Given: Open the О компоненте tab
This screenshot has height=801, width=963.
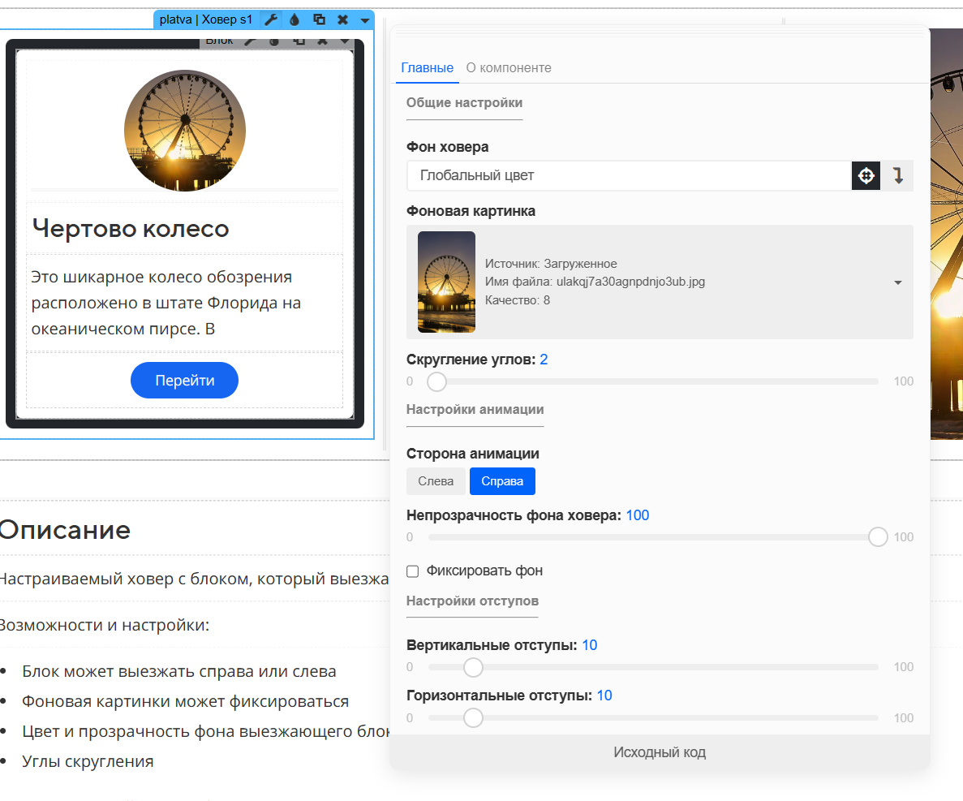Looking at the screenshot, I should [x=509, y=67].
